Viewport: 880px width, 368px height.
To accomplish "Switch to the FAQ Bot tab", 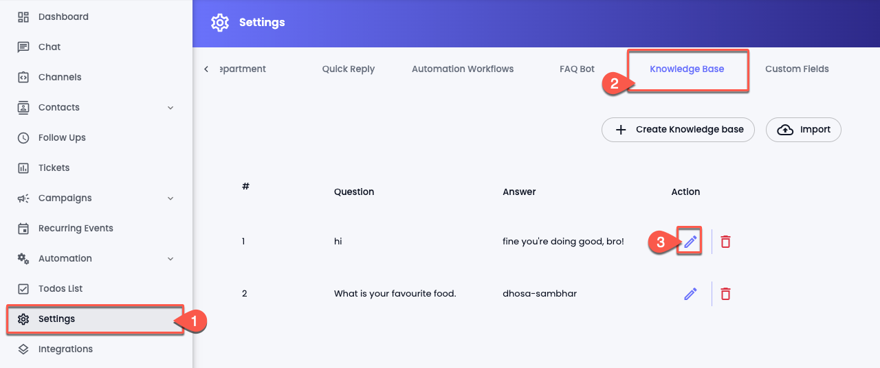I will 577,69.
